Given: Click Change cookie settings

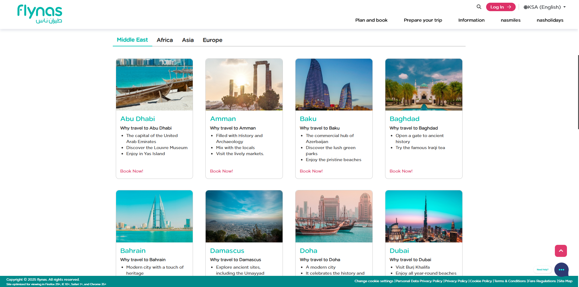Looking at the screenshot, I should pyautogui.click(x=374, y=281).
